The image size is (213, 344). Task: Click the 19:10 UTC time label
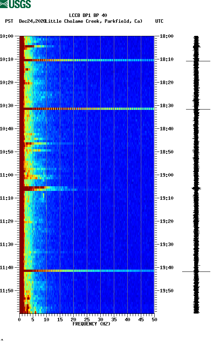click(166, 198)
